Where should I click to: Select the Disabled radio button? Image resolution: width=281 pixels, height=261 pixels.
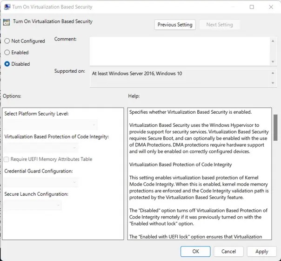7,64
